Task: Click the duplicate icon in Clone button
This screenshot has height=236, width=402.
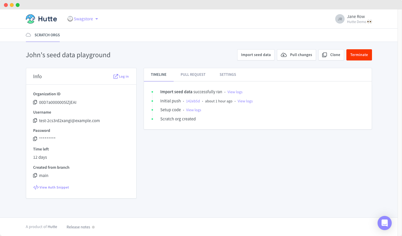Action: pyautogui.click(x=325, y=55)
